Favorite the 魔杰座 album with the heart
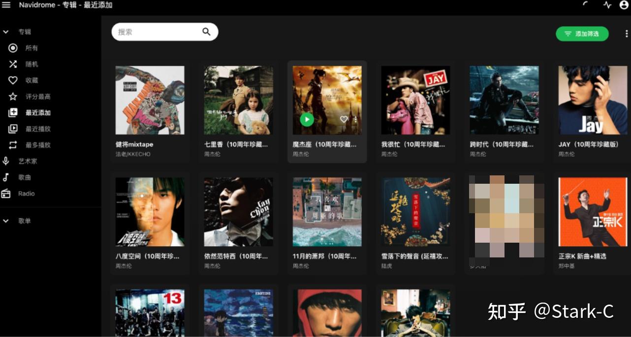 344,119
